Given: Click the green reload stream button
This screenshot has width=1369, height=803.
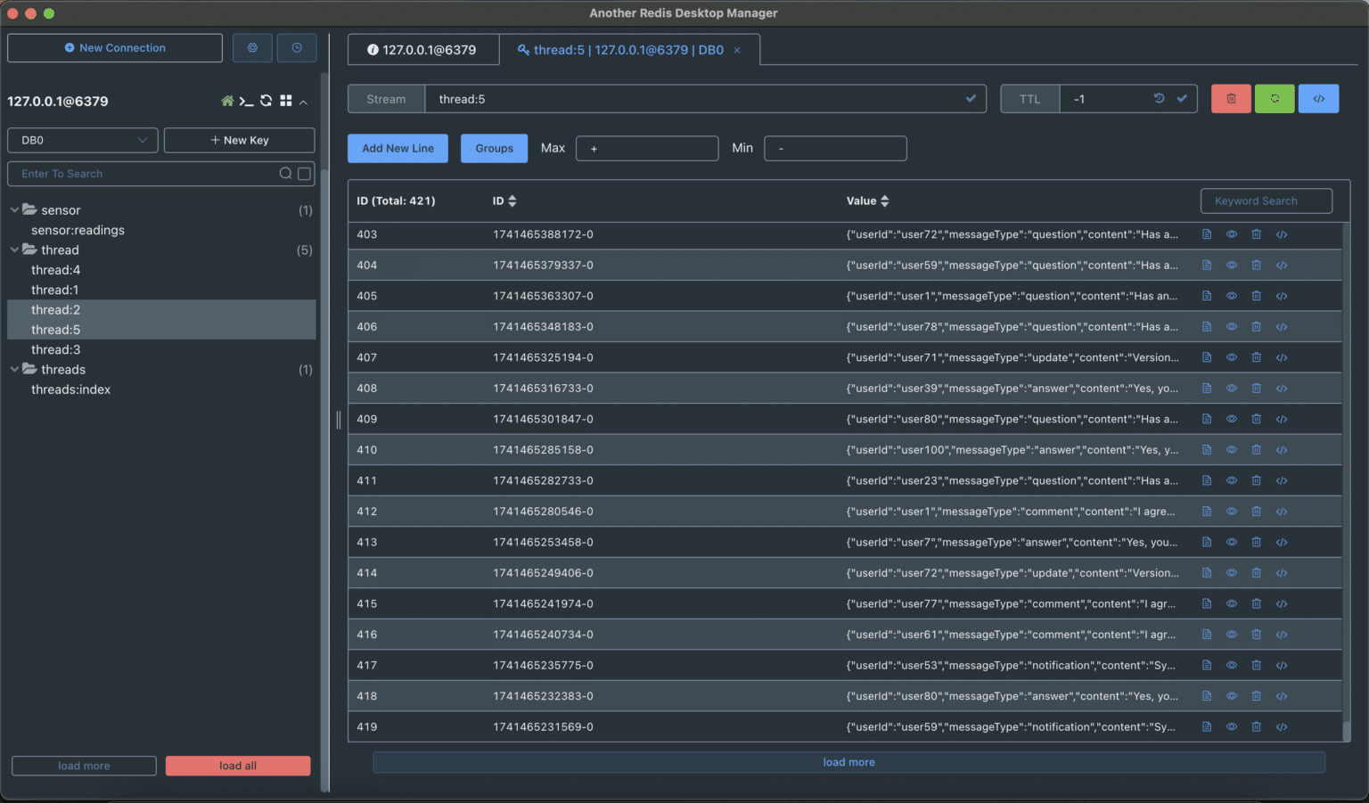Looking at the screenshot, I should click(x=1275, y=98).
